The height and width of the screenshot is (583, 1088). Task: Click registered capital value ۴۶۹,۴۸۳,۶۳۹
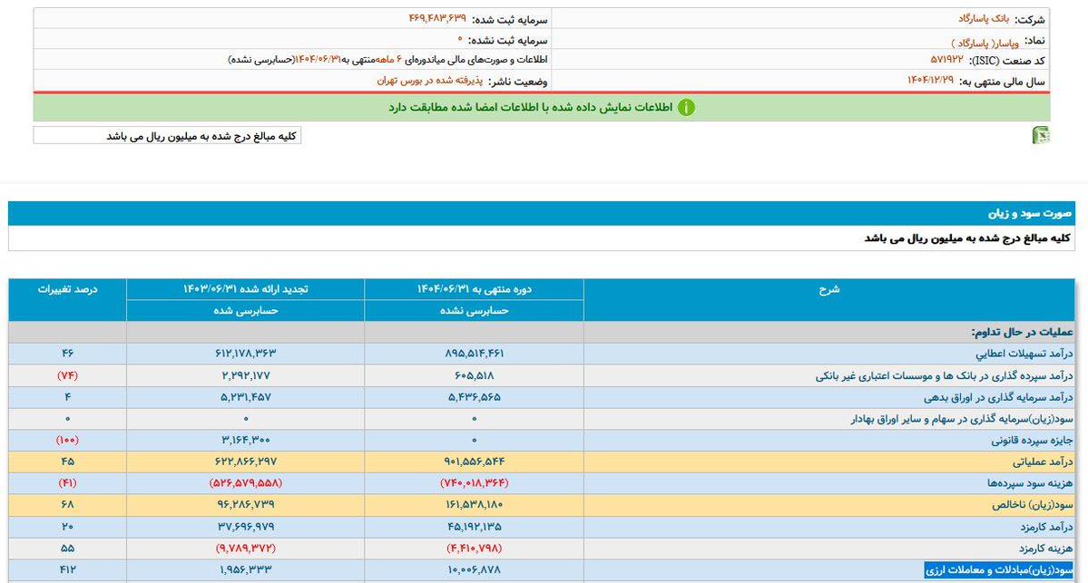pos(437,19)
